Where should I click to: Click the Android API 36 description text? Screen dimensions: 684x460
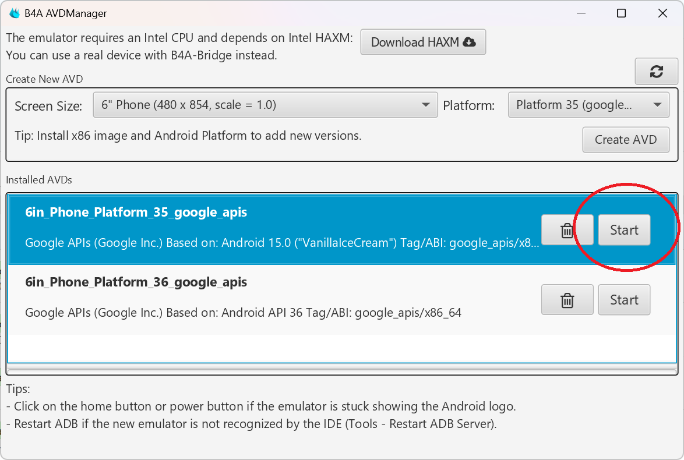coord(243,313)
